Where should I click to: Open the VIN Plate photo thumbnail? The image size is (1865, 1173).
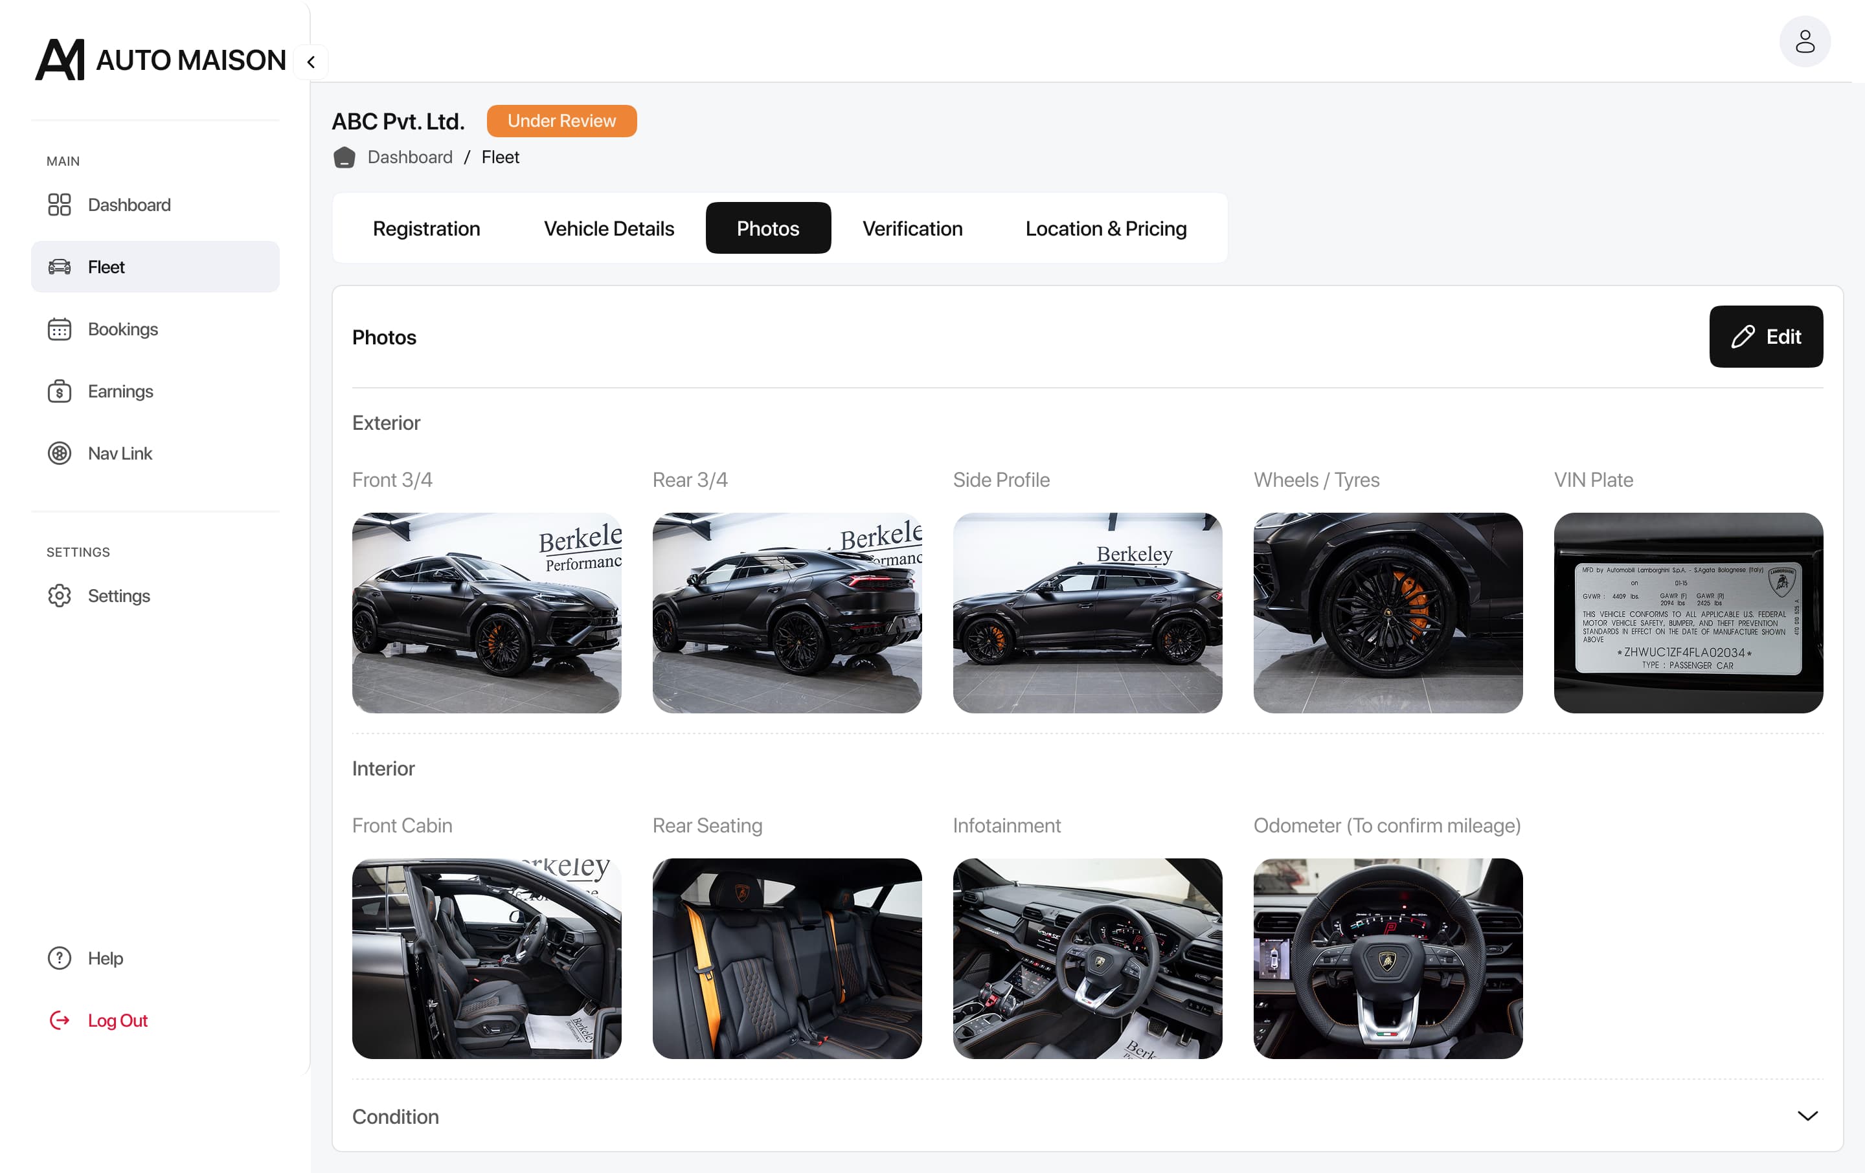tap(1688, 612)
